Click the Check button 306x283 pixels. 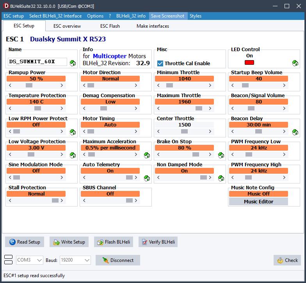point(287,260)
